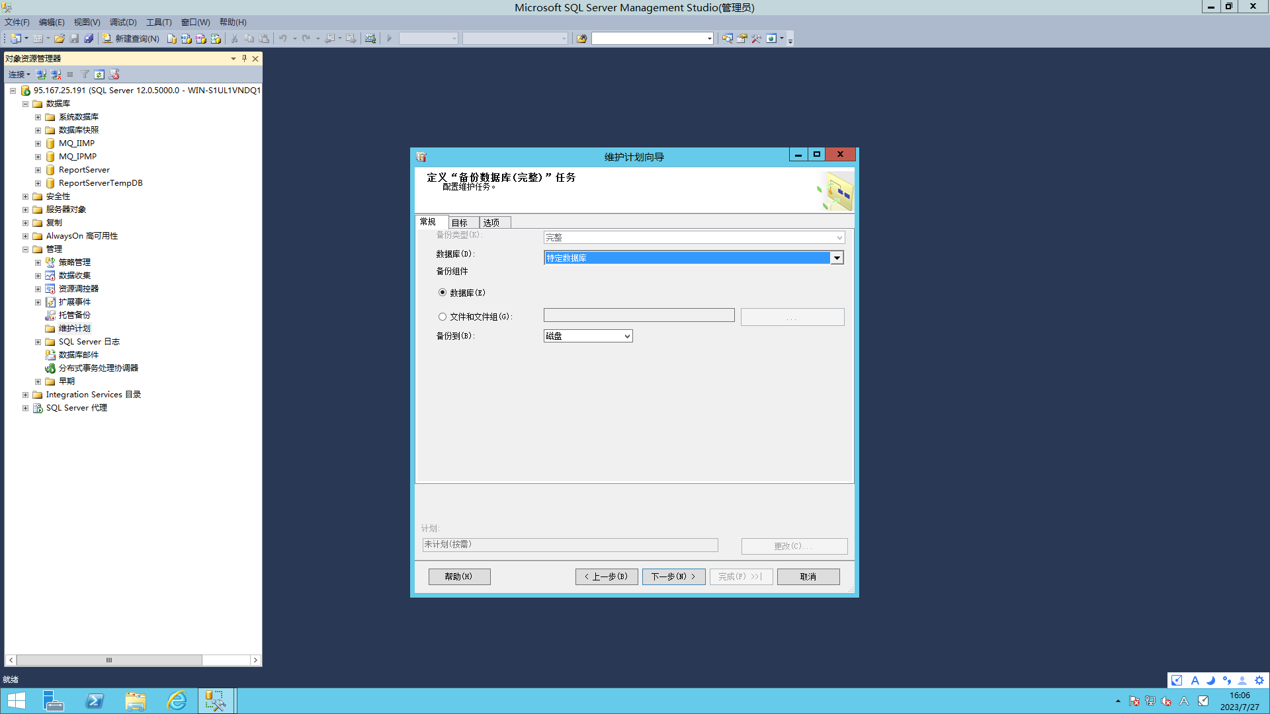Refresh Object Explorer via the refresh icon
This screenshot has height=714, width=1270.
coord(99,75)
